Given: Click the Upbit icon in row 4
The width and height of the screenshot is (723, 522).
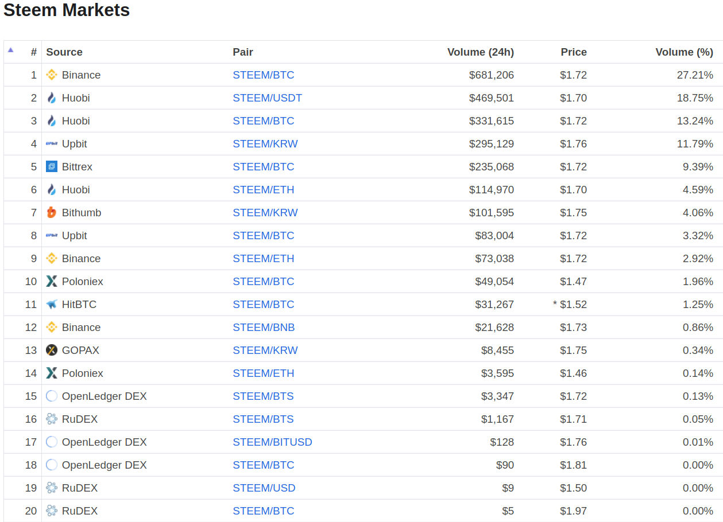Looking at the screenshot, I should pyautogui.click(x=52, y=143).
